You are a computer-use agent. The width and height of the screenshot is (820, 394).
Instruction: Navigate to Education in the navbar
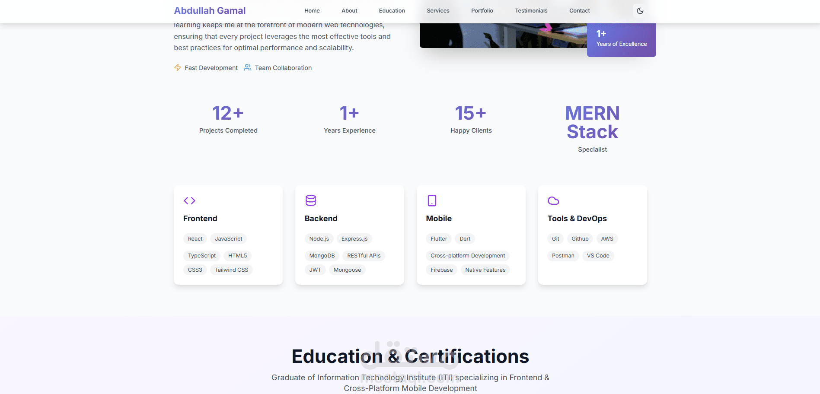coord(392,11)
